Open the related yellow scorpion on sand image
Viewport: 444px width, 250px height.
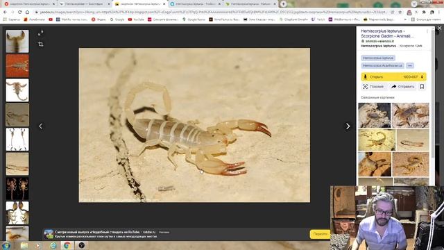[377, 140]
